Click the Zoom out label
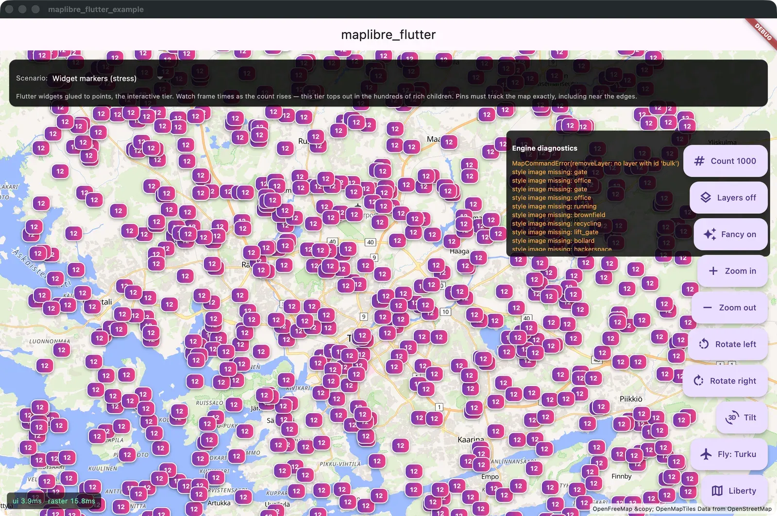777x516 pixels. (737, 307)
